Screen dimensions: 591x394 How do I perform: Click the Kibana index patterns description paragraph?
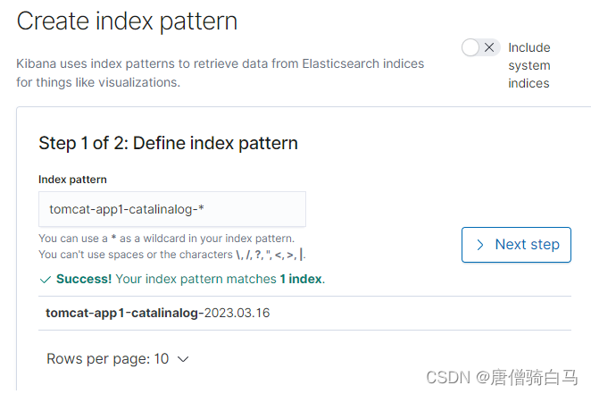pos(220,73)
